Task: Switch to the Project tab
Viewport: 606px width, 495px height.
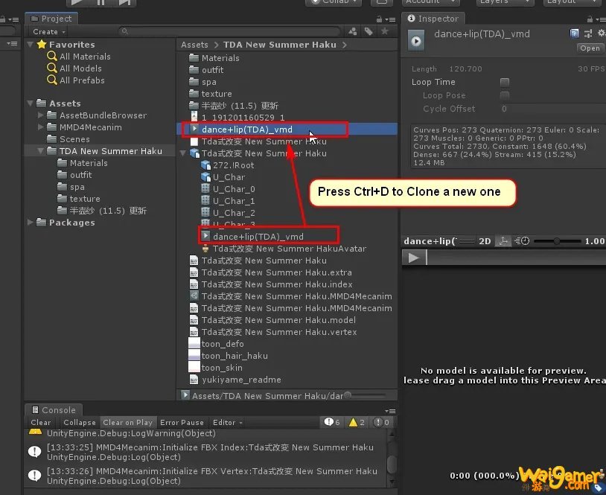Action: click(x=52, y=19)
